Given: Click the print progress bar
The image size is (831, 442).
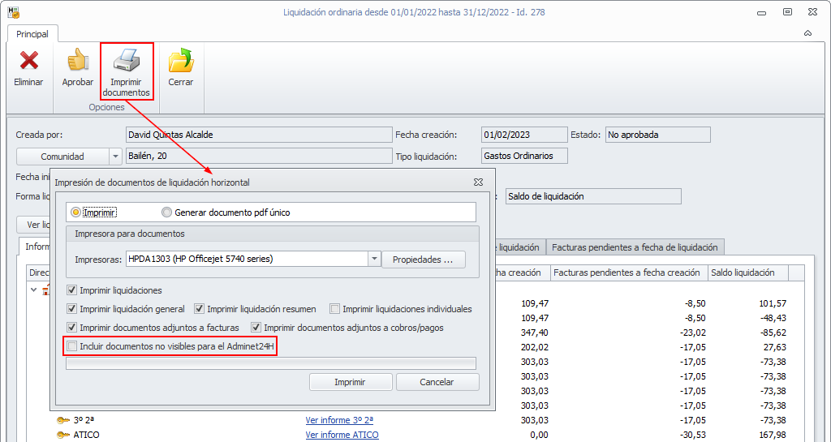Looking at the screenshot, I should coord(271,363).
